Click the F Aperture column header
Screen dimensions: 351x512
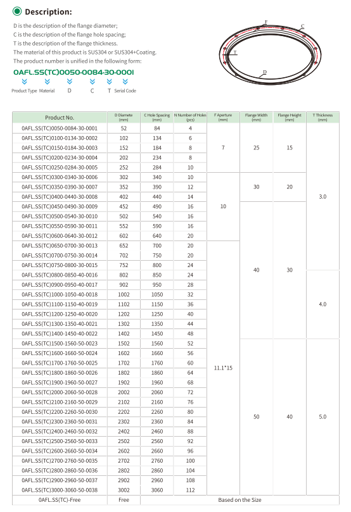pyautogui.click(x=223, y=118)
